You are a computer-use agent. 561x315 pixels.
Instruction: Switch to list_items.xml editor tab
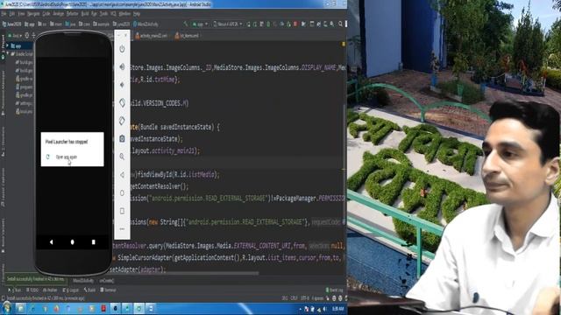[x=187, y=36]
